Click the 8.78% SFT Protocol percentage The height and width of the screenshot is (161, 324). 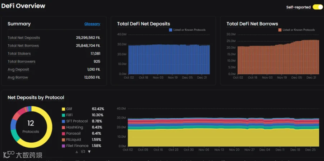97,121
